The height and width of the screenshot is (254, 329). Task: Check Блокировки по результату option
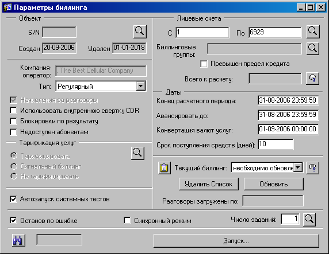tap(13, 121)
